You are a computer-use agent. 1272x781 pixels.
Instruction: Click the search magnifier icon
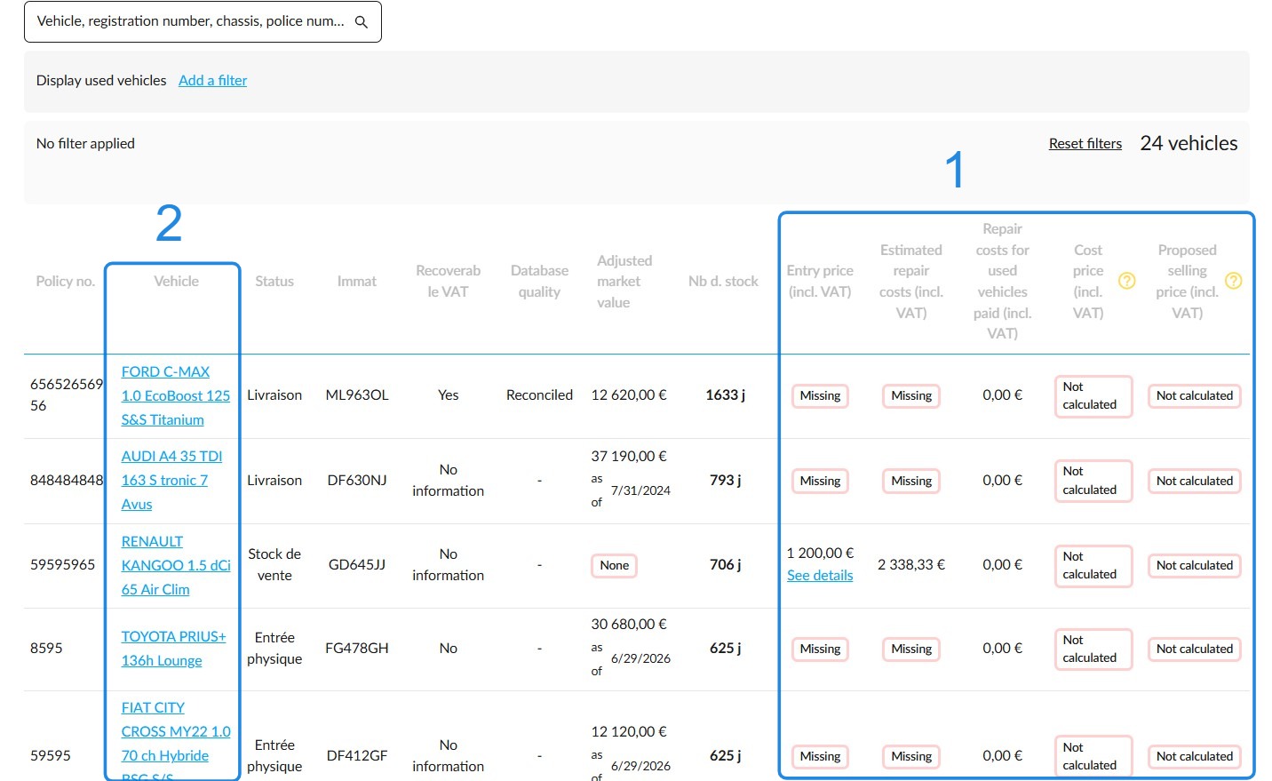pos(362,22)
